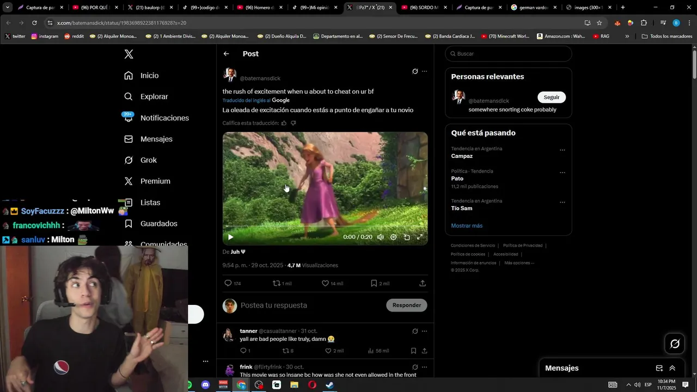Open Explorar in the sidebar

[146, 96]
